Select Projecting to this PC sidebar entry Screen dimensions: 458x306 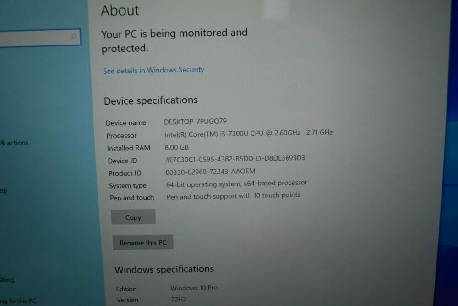[18, 301]
